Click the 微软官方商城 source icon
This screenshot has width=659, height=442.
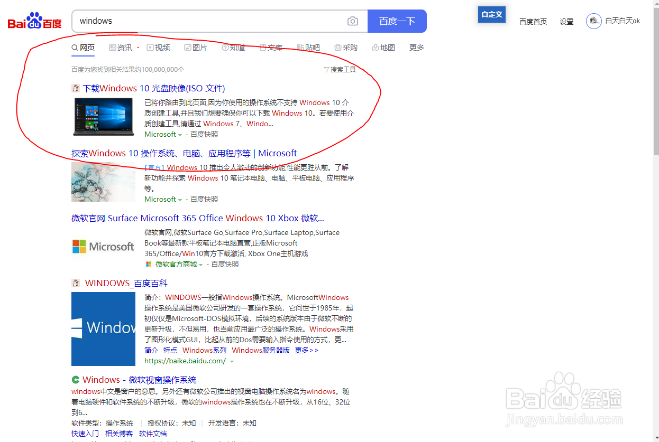point(149,264)
